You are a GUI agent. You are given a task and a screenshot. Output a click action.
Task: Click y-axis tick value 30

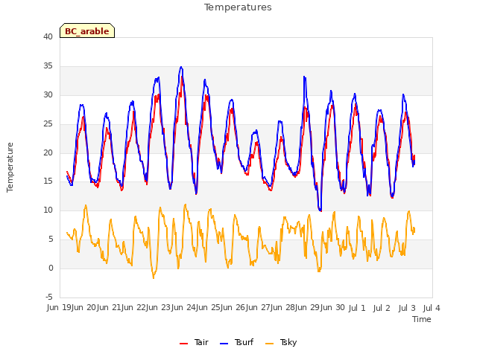pos(48,94)
